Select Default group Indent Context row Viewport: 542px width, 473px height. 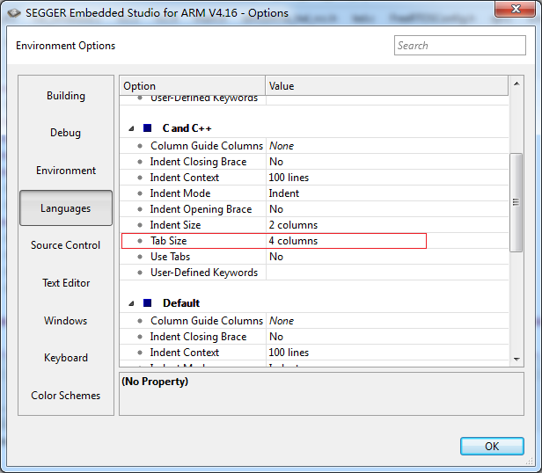tap(314, 353)
